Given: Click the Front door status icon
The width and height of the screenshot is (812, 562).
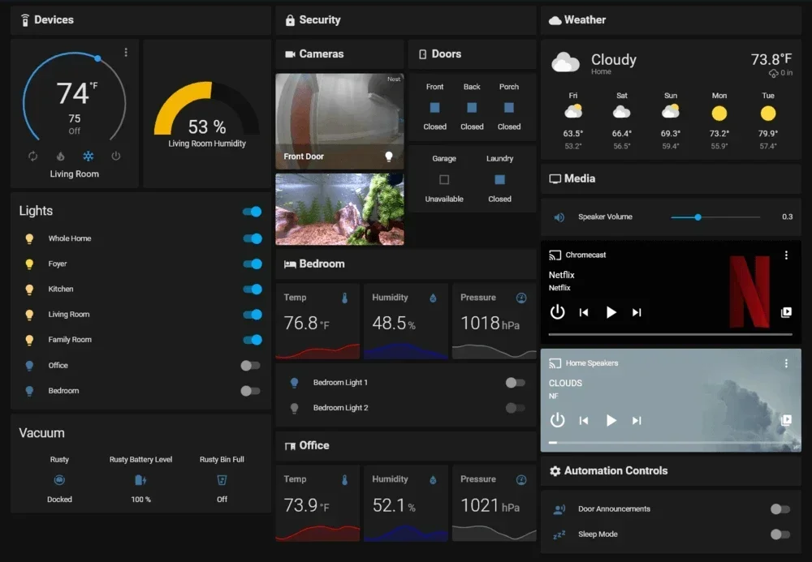Looking at the screenshot, I should 435,107.
